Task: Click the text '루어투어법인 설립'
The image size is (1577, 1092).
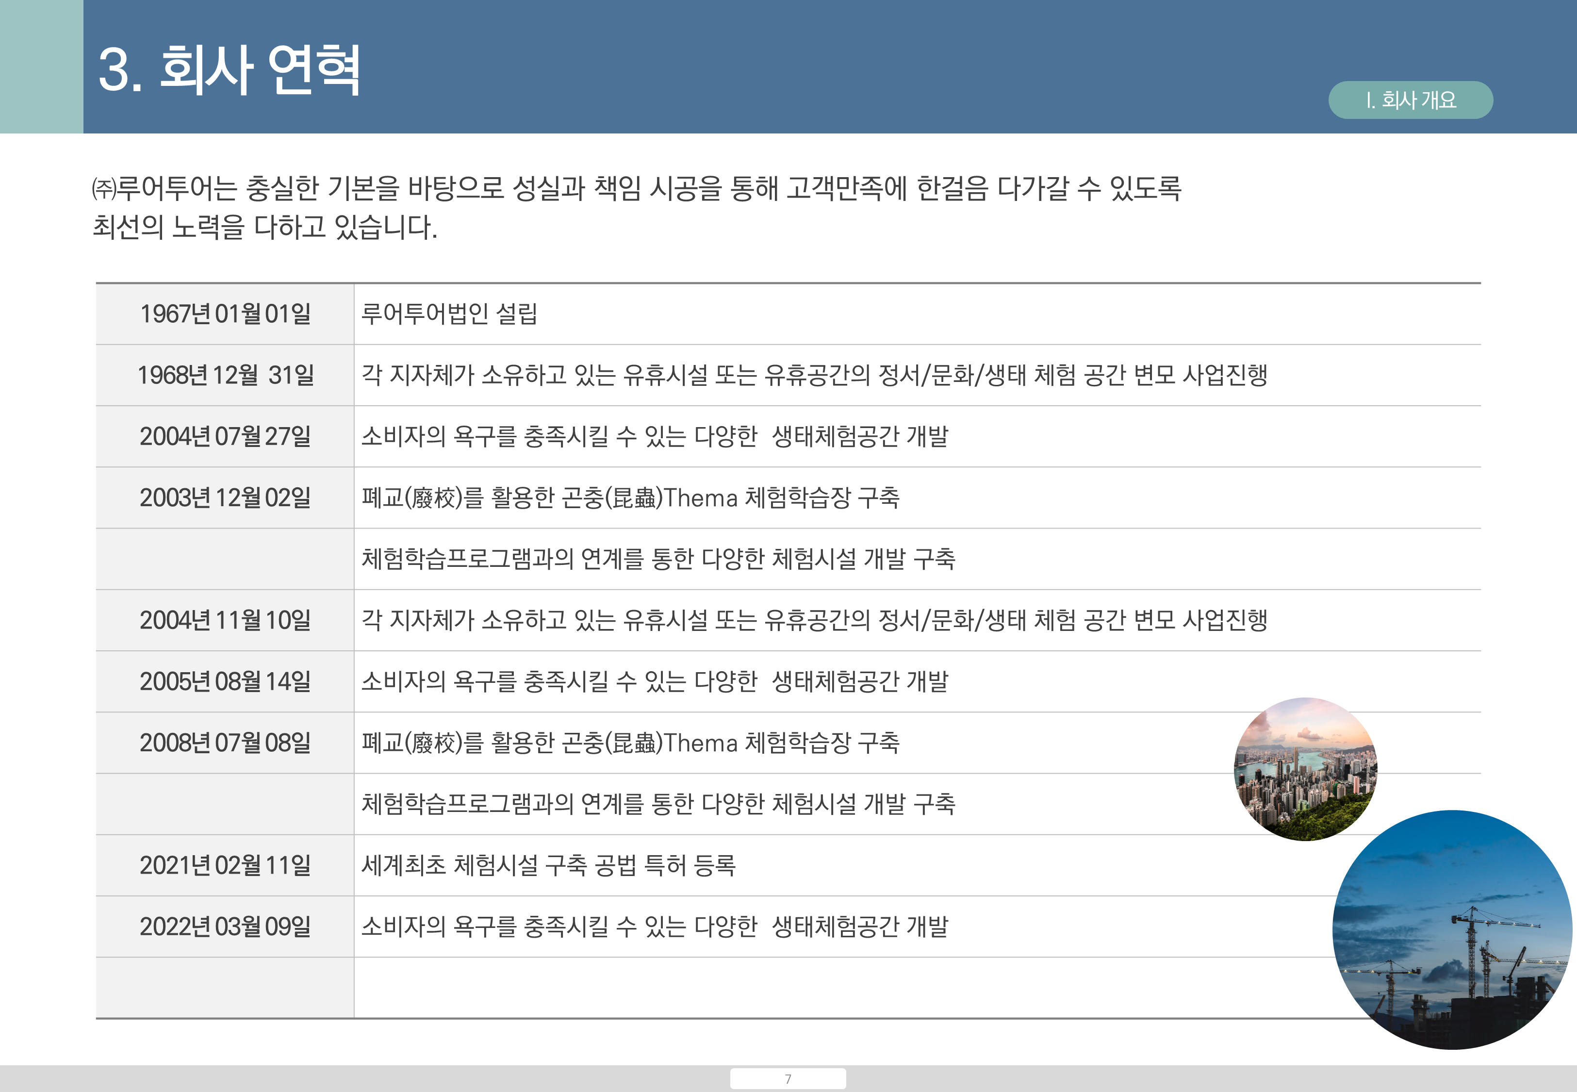Action: (449, 314)
